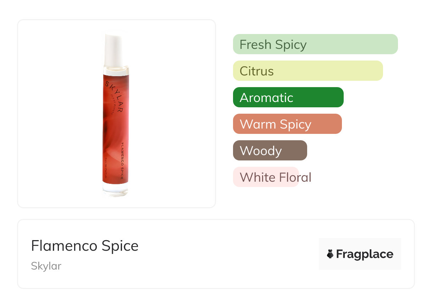Click the brown Woody accord bar
The width and height of the screenshot is (432, 306).
pos(270,151)
